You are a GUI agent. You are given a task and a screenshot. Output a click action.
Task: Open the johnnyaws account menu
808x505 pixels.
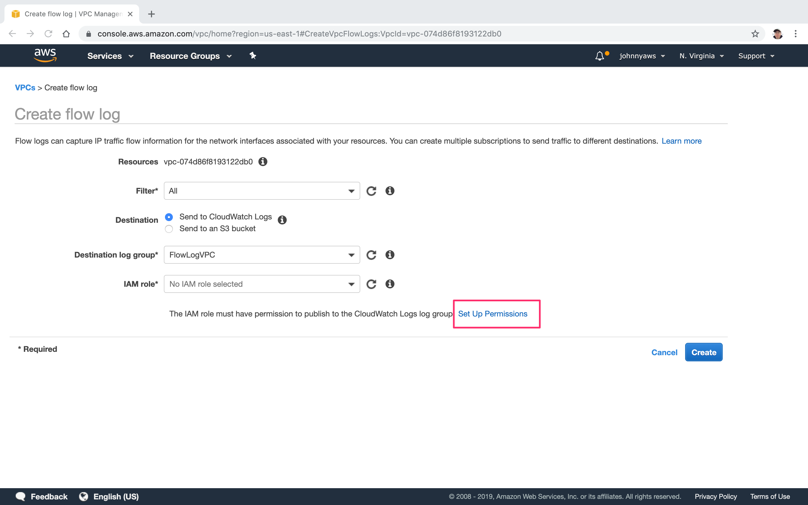[x=642, y=56]
